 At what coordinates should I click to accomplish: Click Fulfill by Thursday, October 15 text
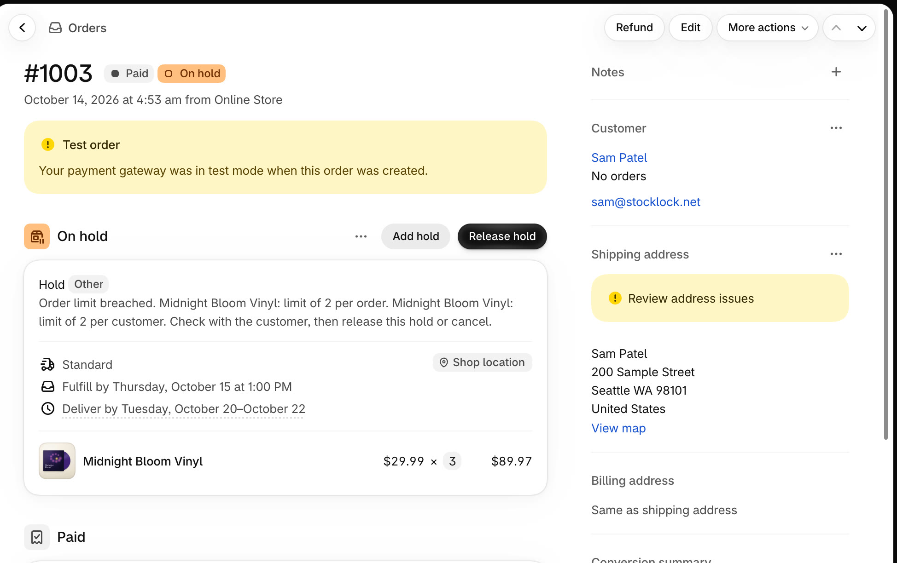click(177, 387)
